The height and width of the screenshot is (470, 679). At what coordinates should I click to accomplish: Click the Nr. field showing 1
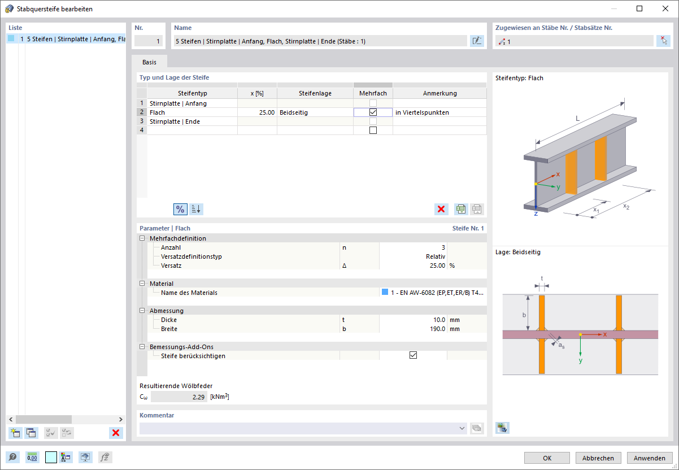[x=149, y=41]
